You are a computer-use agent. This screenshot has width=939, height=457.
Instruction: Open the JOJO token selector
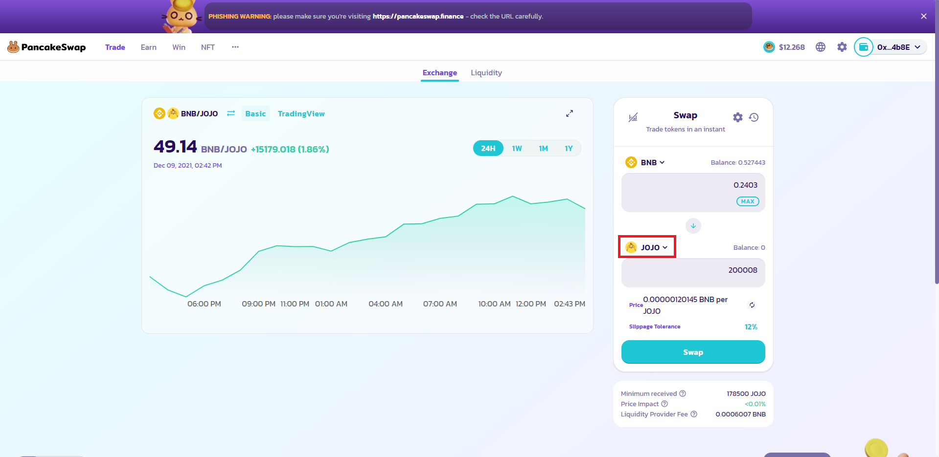(647, 247)
